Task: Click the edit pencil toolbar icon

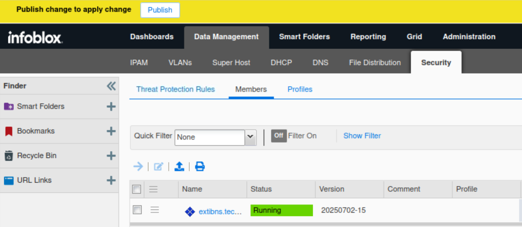Action: pos(158,166)
